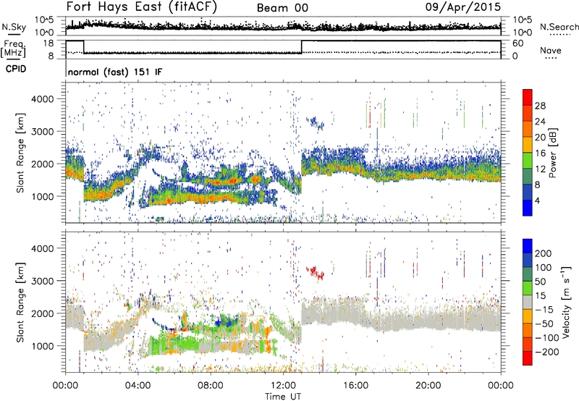
Task: Click the '12:00' time tick label
Action: click(283, 386)
